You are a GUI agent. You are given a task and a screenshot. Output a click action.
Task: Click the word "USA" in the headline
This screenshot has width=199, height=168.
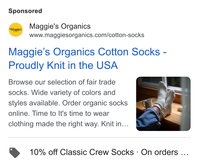tap(107, 65)
